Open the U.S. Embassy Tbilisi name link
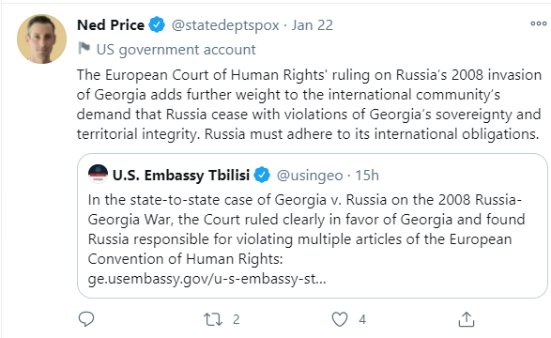This screenshot has height=338, width=551. coord(181,175)
